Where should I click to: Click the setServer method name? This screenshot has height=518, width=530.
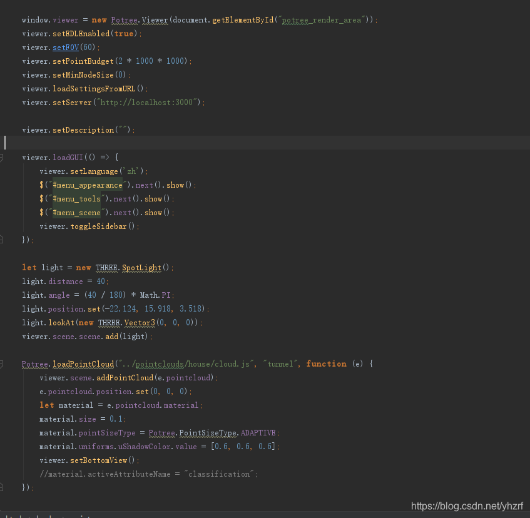(72, 103)
